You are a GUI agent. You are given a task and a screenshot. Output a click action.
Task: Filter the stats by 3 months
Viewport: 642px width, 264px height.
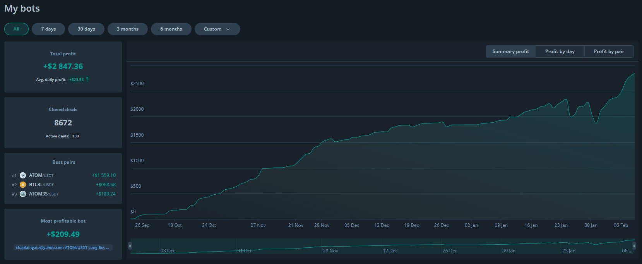point(127,29)
